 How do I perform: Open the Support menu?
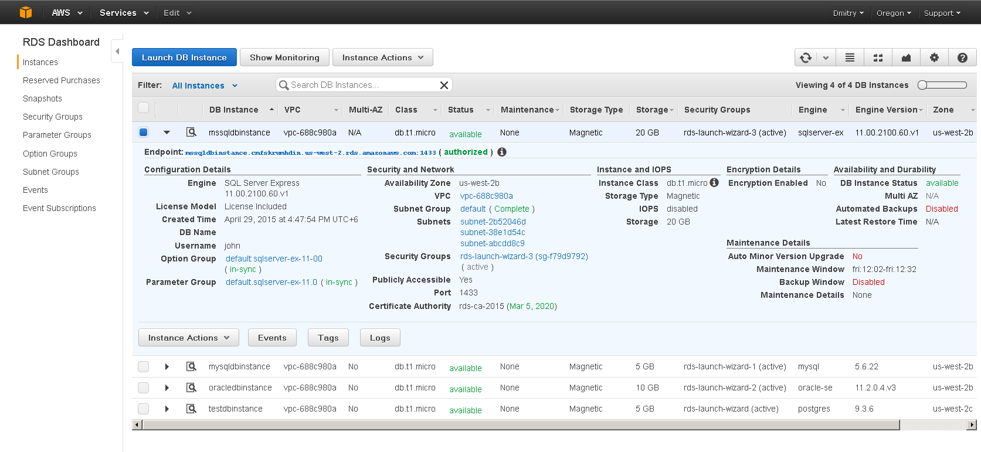942,13
